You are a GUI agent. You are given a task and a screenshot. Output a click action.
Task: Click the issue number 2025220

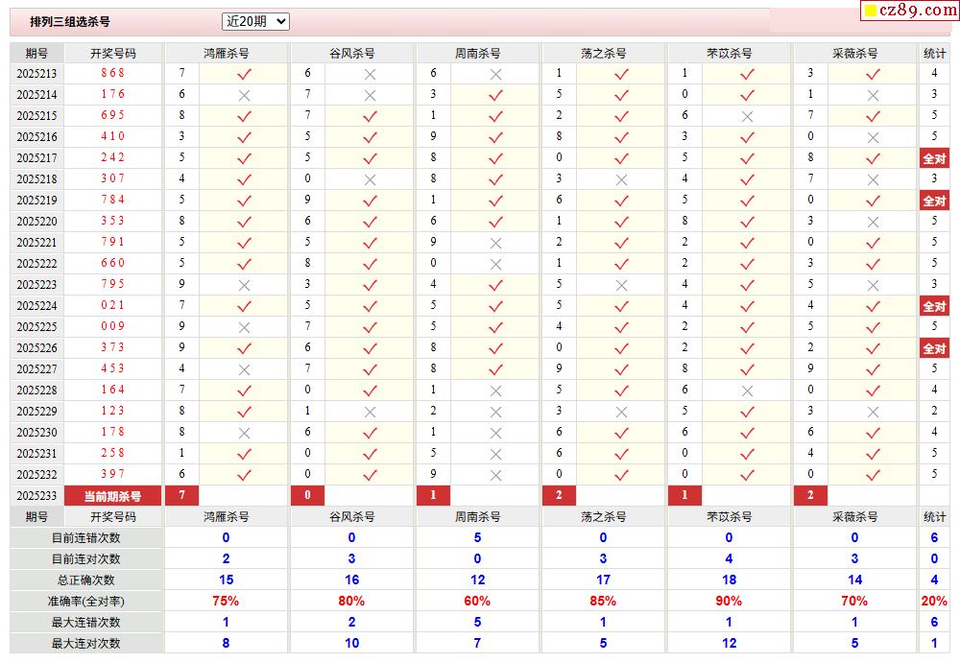coord(36,222)
